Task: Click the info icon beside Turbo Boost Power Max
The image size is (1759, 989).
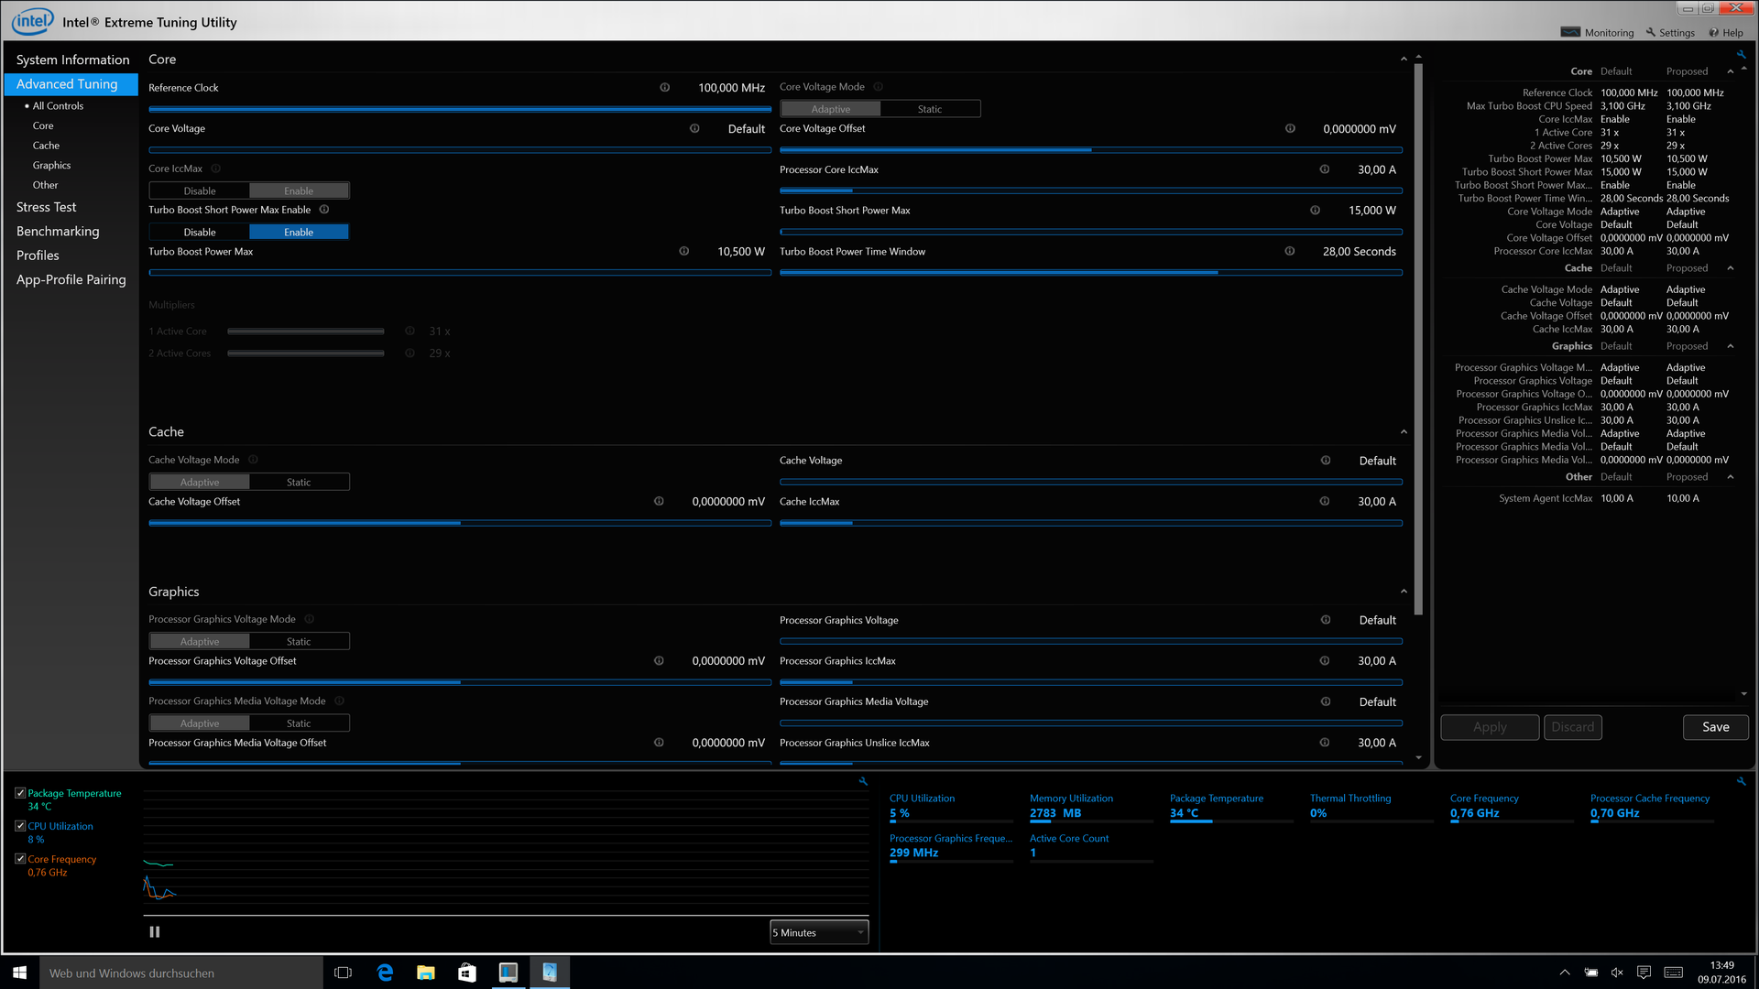Action: pyautogui.click(x=683, y=251)
